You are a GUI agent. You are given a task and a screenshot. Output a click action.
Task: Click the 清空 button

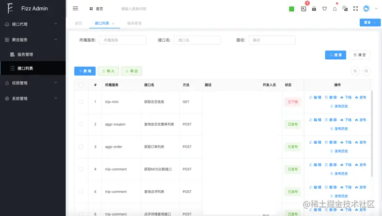360,55
